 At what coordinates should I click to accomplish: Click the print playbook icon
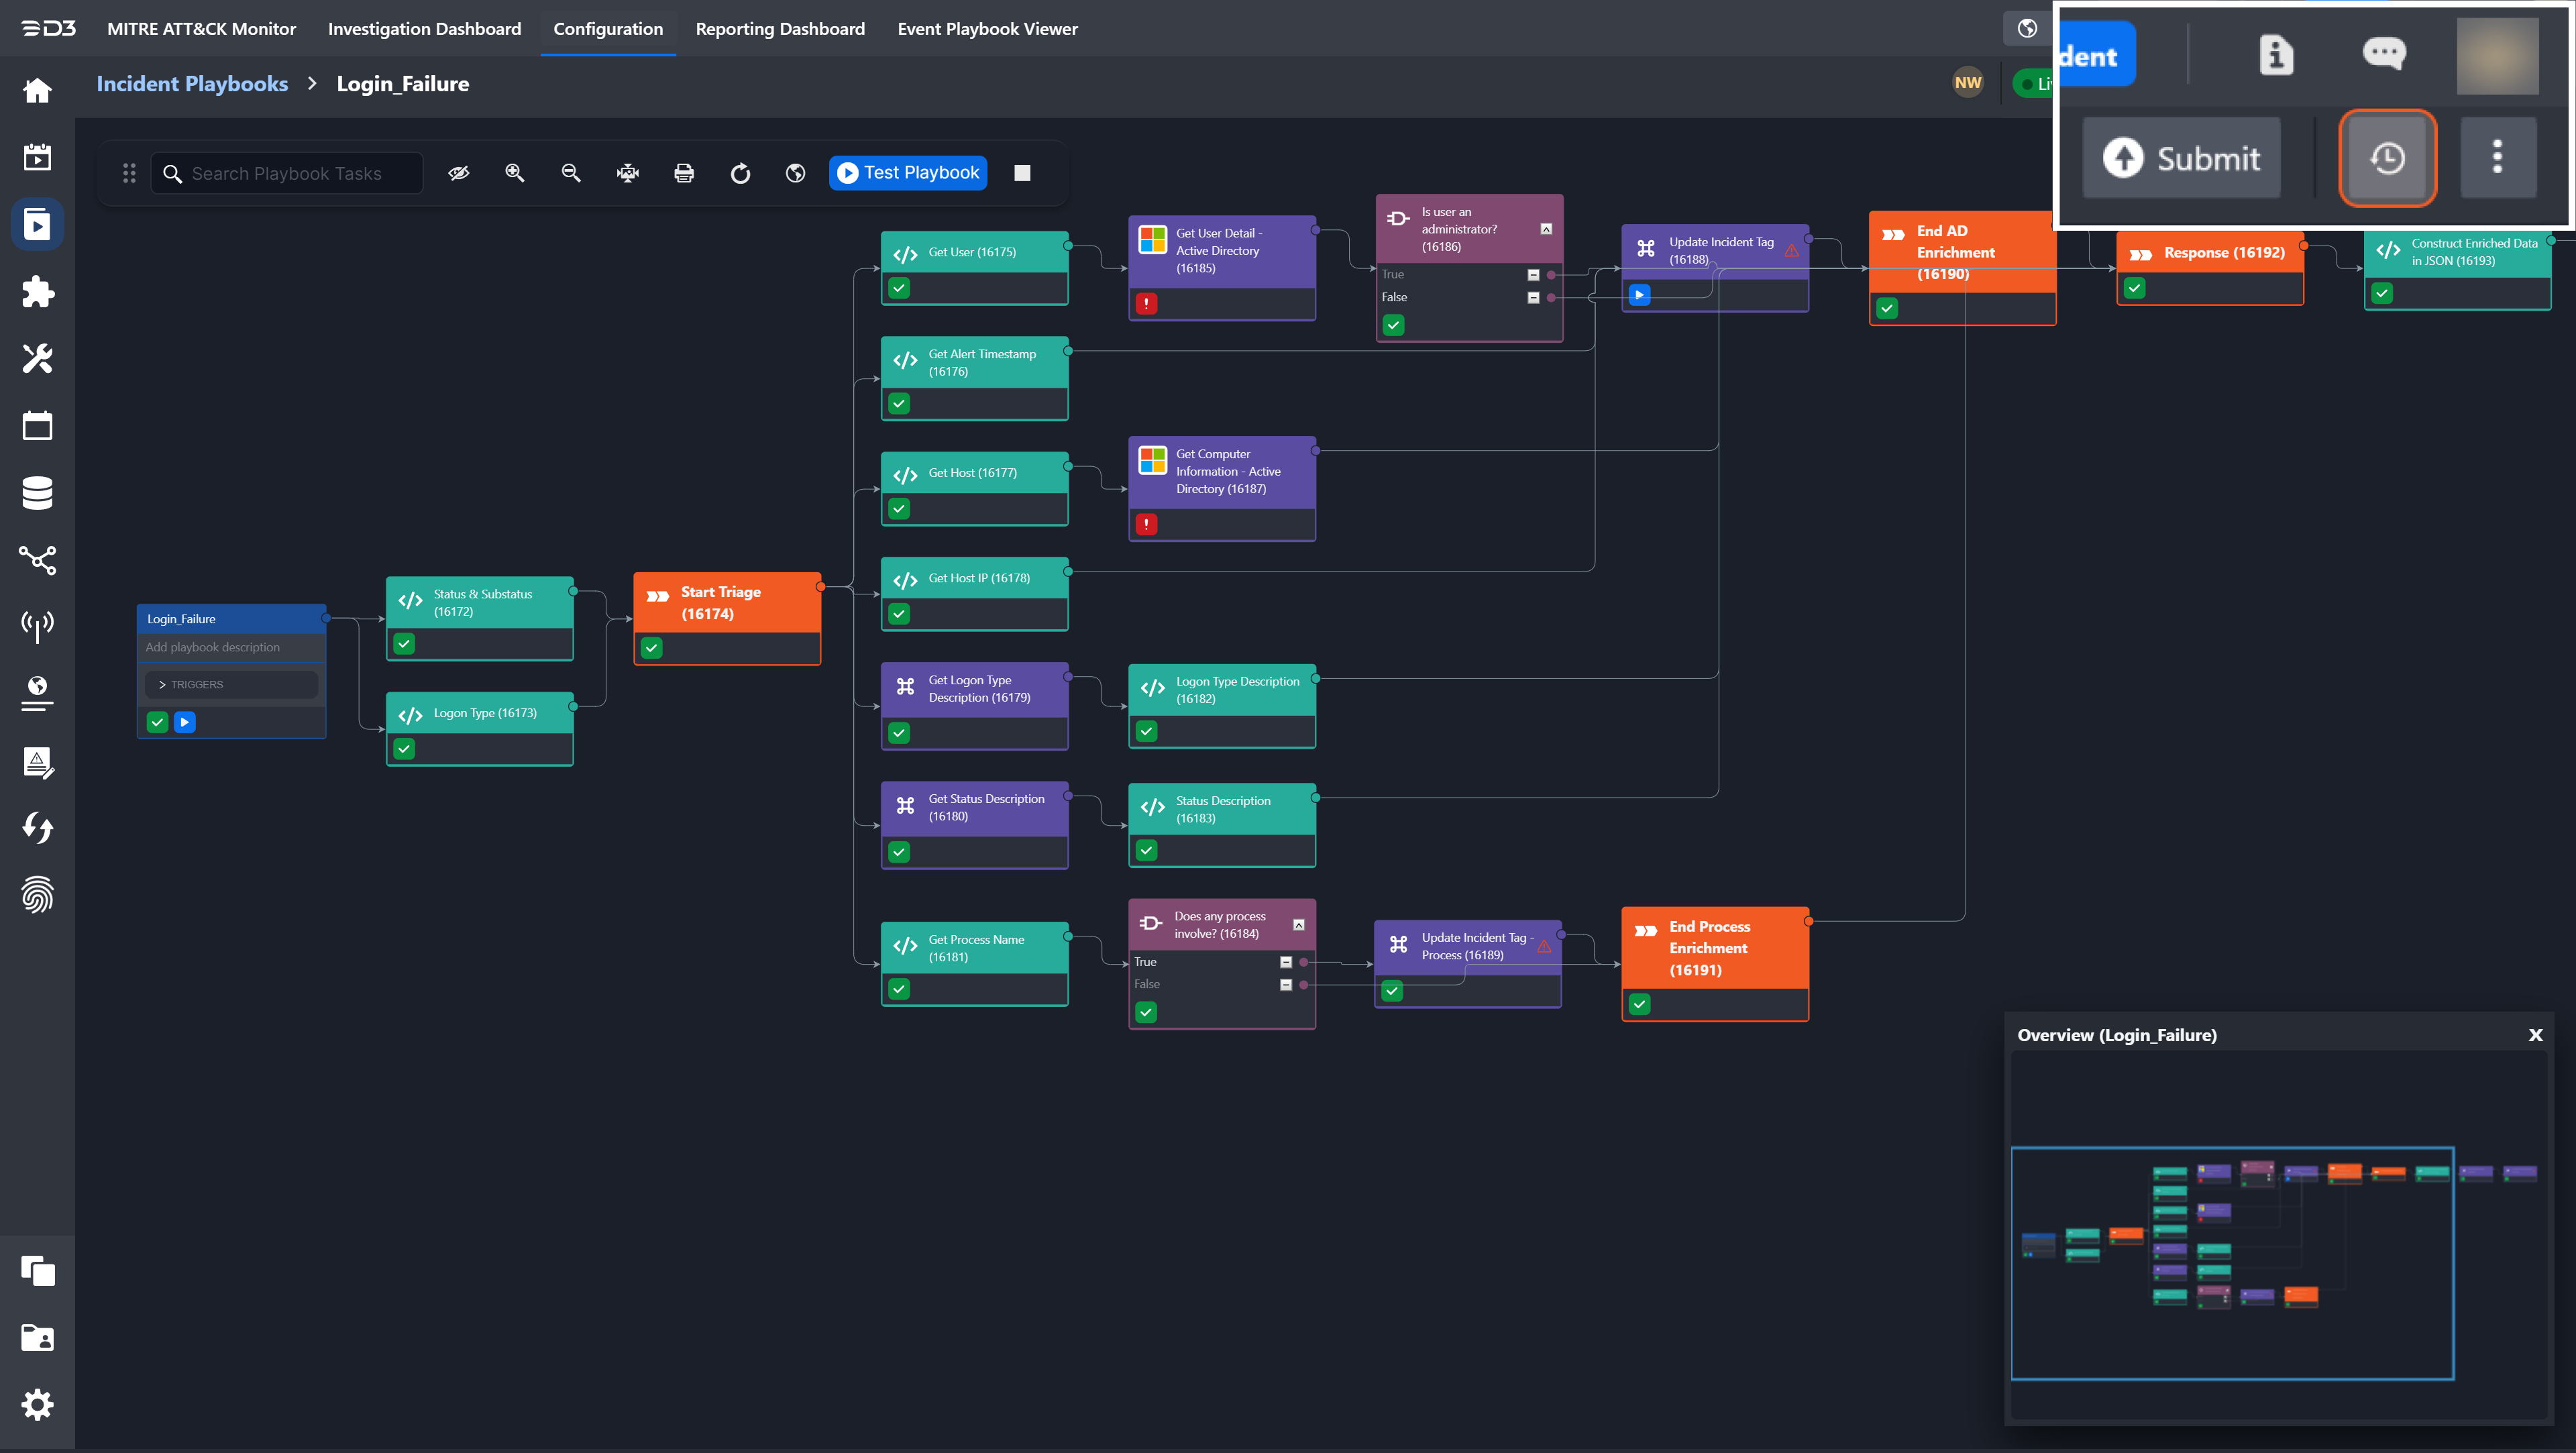click(684, 173)
